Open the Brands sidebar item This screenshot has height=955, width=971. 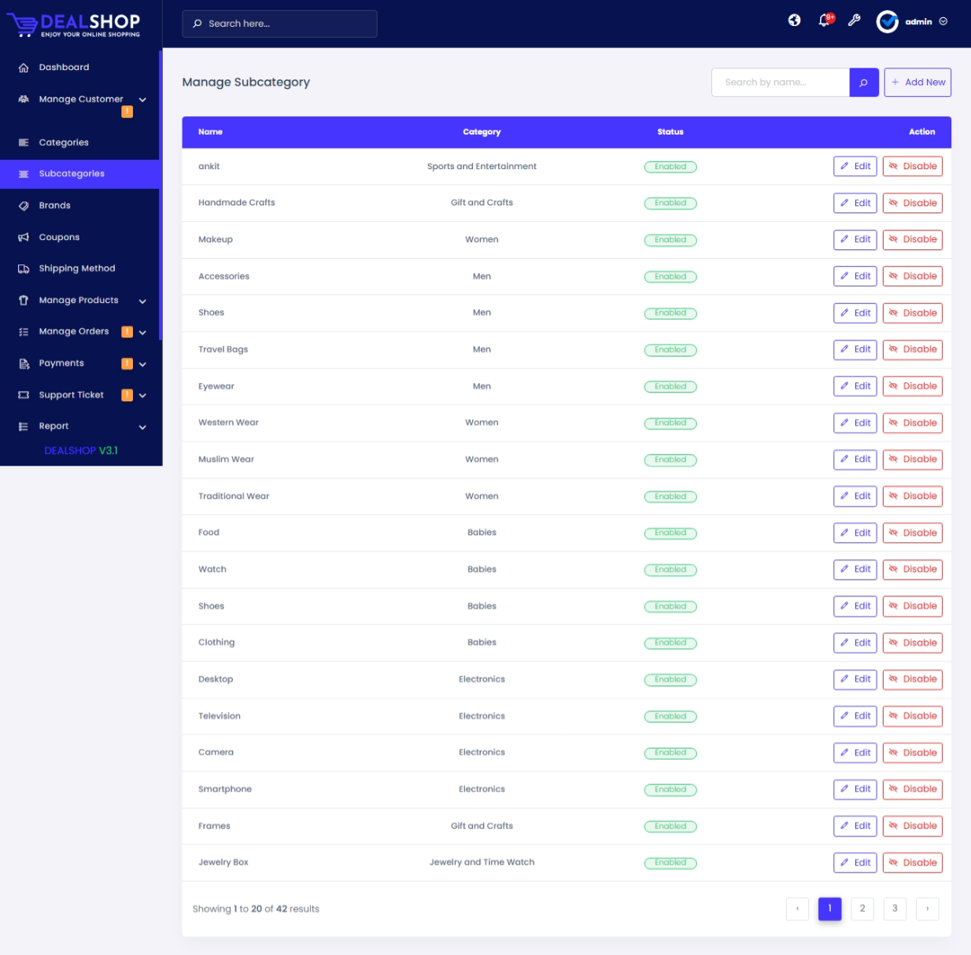(55, 205)
